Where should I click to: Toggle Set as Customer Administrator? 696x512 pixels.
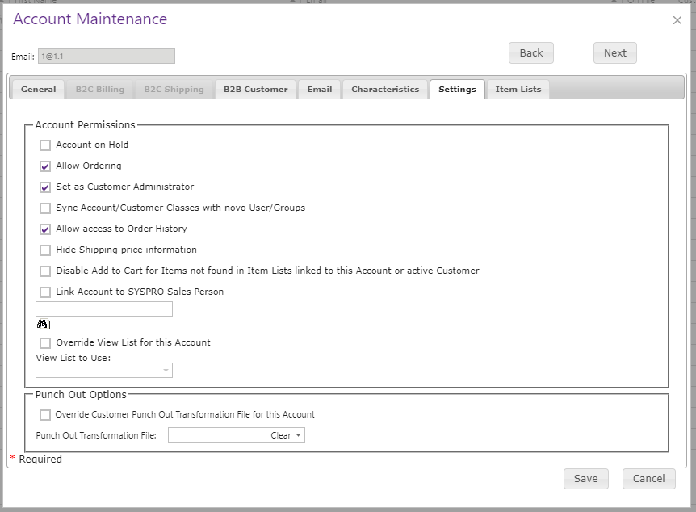click(x=45, y=187)
